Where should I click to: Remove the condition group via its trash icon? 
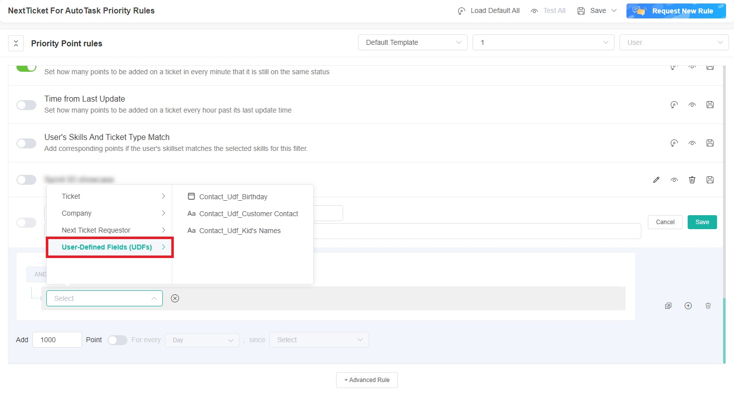pos(708,305)
